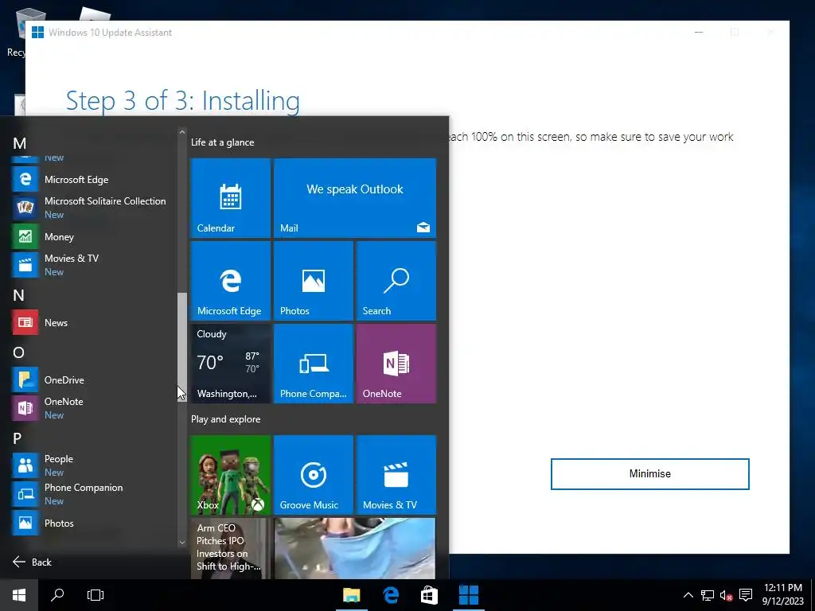Click the muted volume icon

(x=726, y=595)
